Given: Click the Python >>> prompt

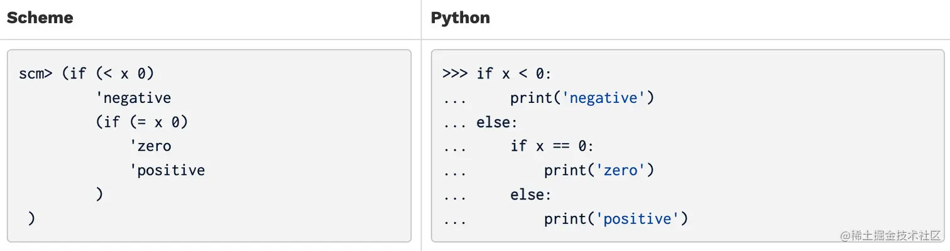Looking at the screenshot, I should coord(455,74).
